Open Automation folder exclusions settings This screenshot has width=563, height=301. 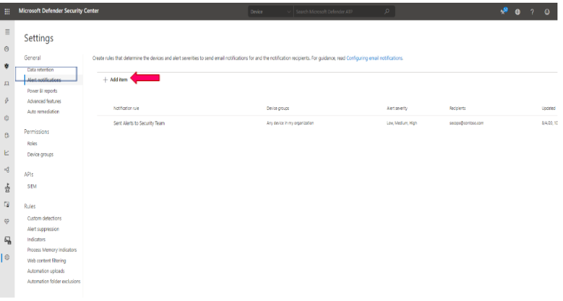[x=54, y=281]
